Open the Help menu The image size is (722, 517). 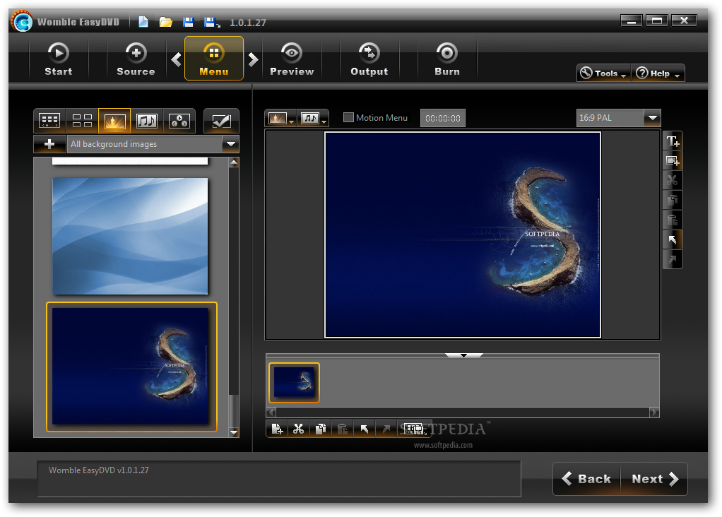pos(658,73)
